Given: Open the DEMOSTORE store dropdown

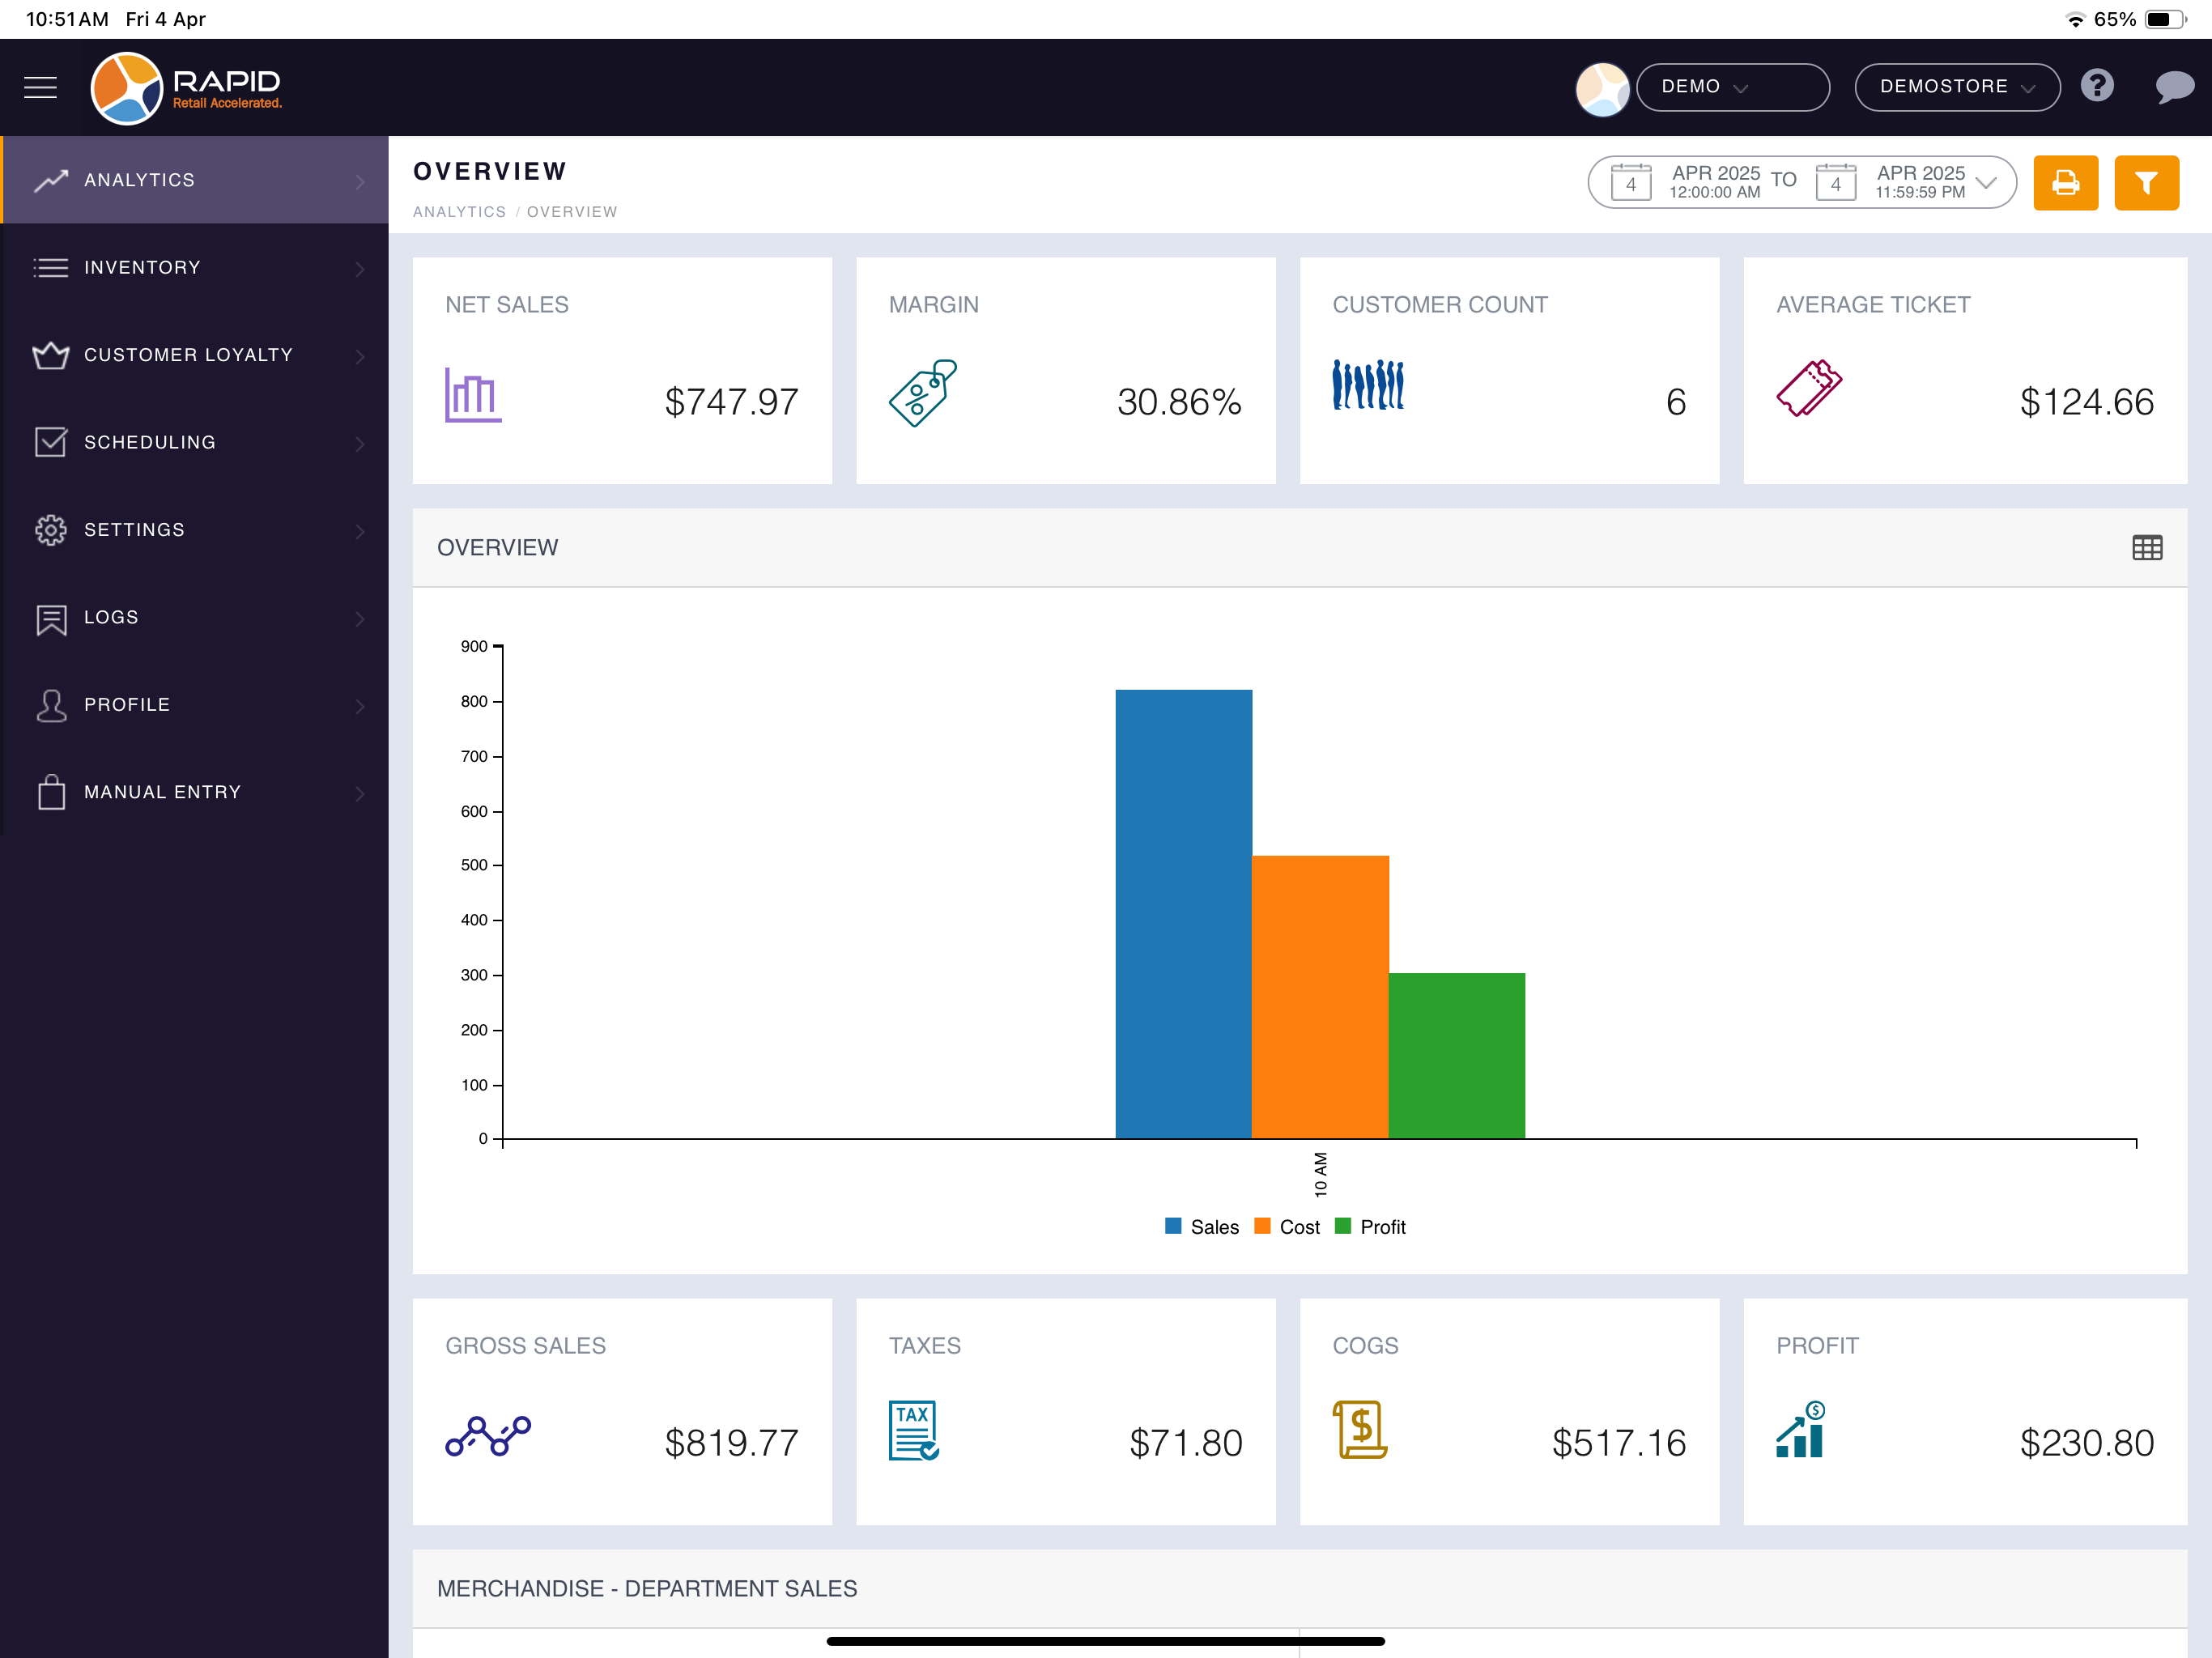Looking at the screenshot, I should point(1957,87).
